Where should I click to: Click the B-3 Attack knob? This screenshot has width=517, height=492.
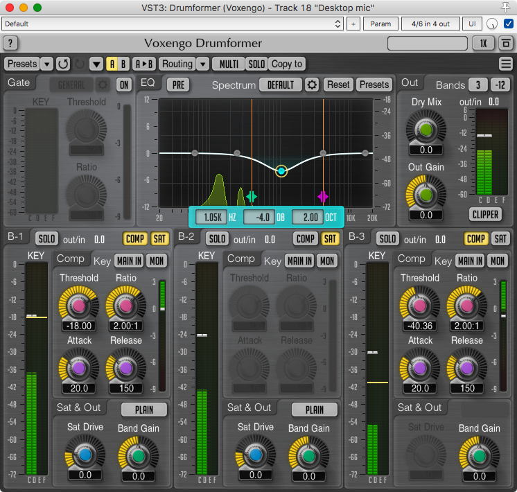click(x=420, y=368)
